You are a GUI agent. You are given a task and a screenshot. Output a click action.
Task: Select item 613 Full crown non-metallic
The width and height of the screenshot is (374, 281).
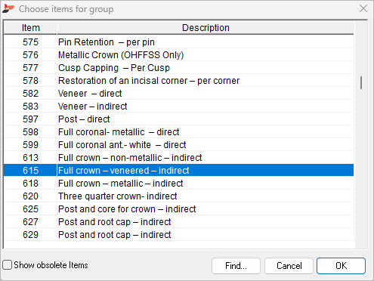(179, 158)
